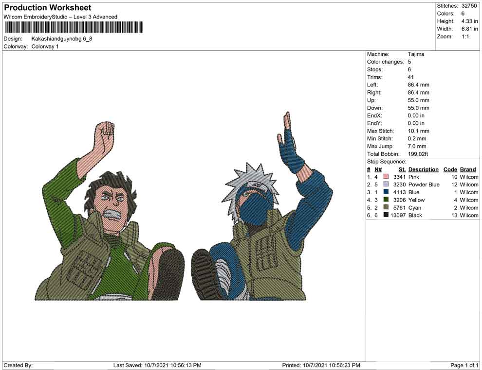Click the Zoom value '1:1'
This screenshot has width=482, height=370.
click(x=465, y=36)
